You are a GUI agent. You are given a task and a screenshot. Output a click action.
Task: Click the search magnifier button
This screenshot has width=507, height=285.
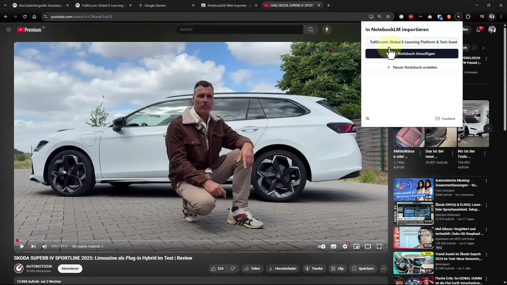click(x=311, y=30)
